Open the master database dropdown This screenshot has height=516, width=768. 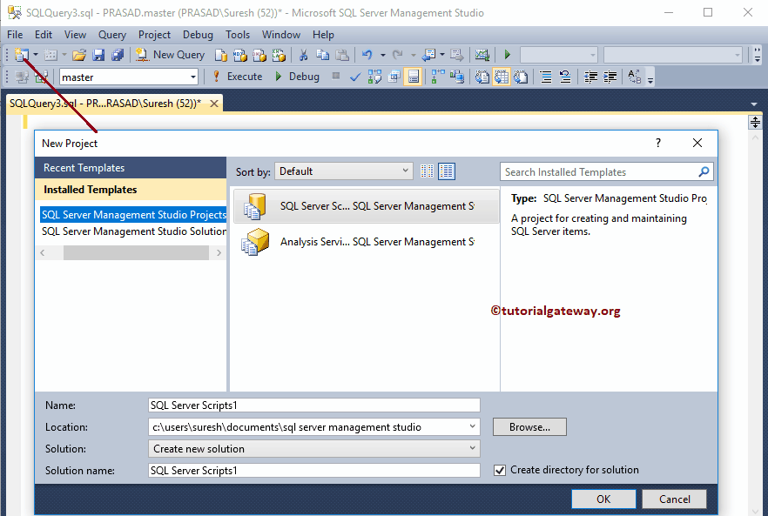[x=192, y=77]
